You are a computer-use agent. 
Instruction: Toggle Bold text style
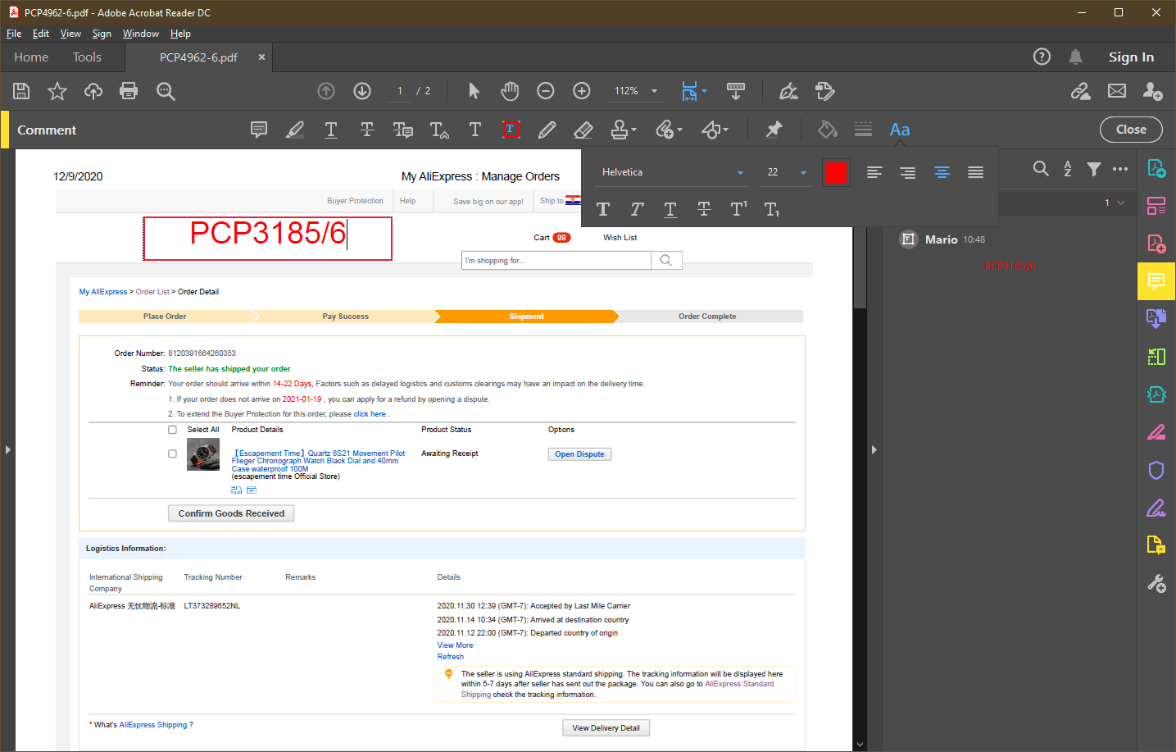[603, 209]
